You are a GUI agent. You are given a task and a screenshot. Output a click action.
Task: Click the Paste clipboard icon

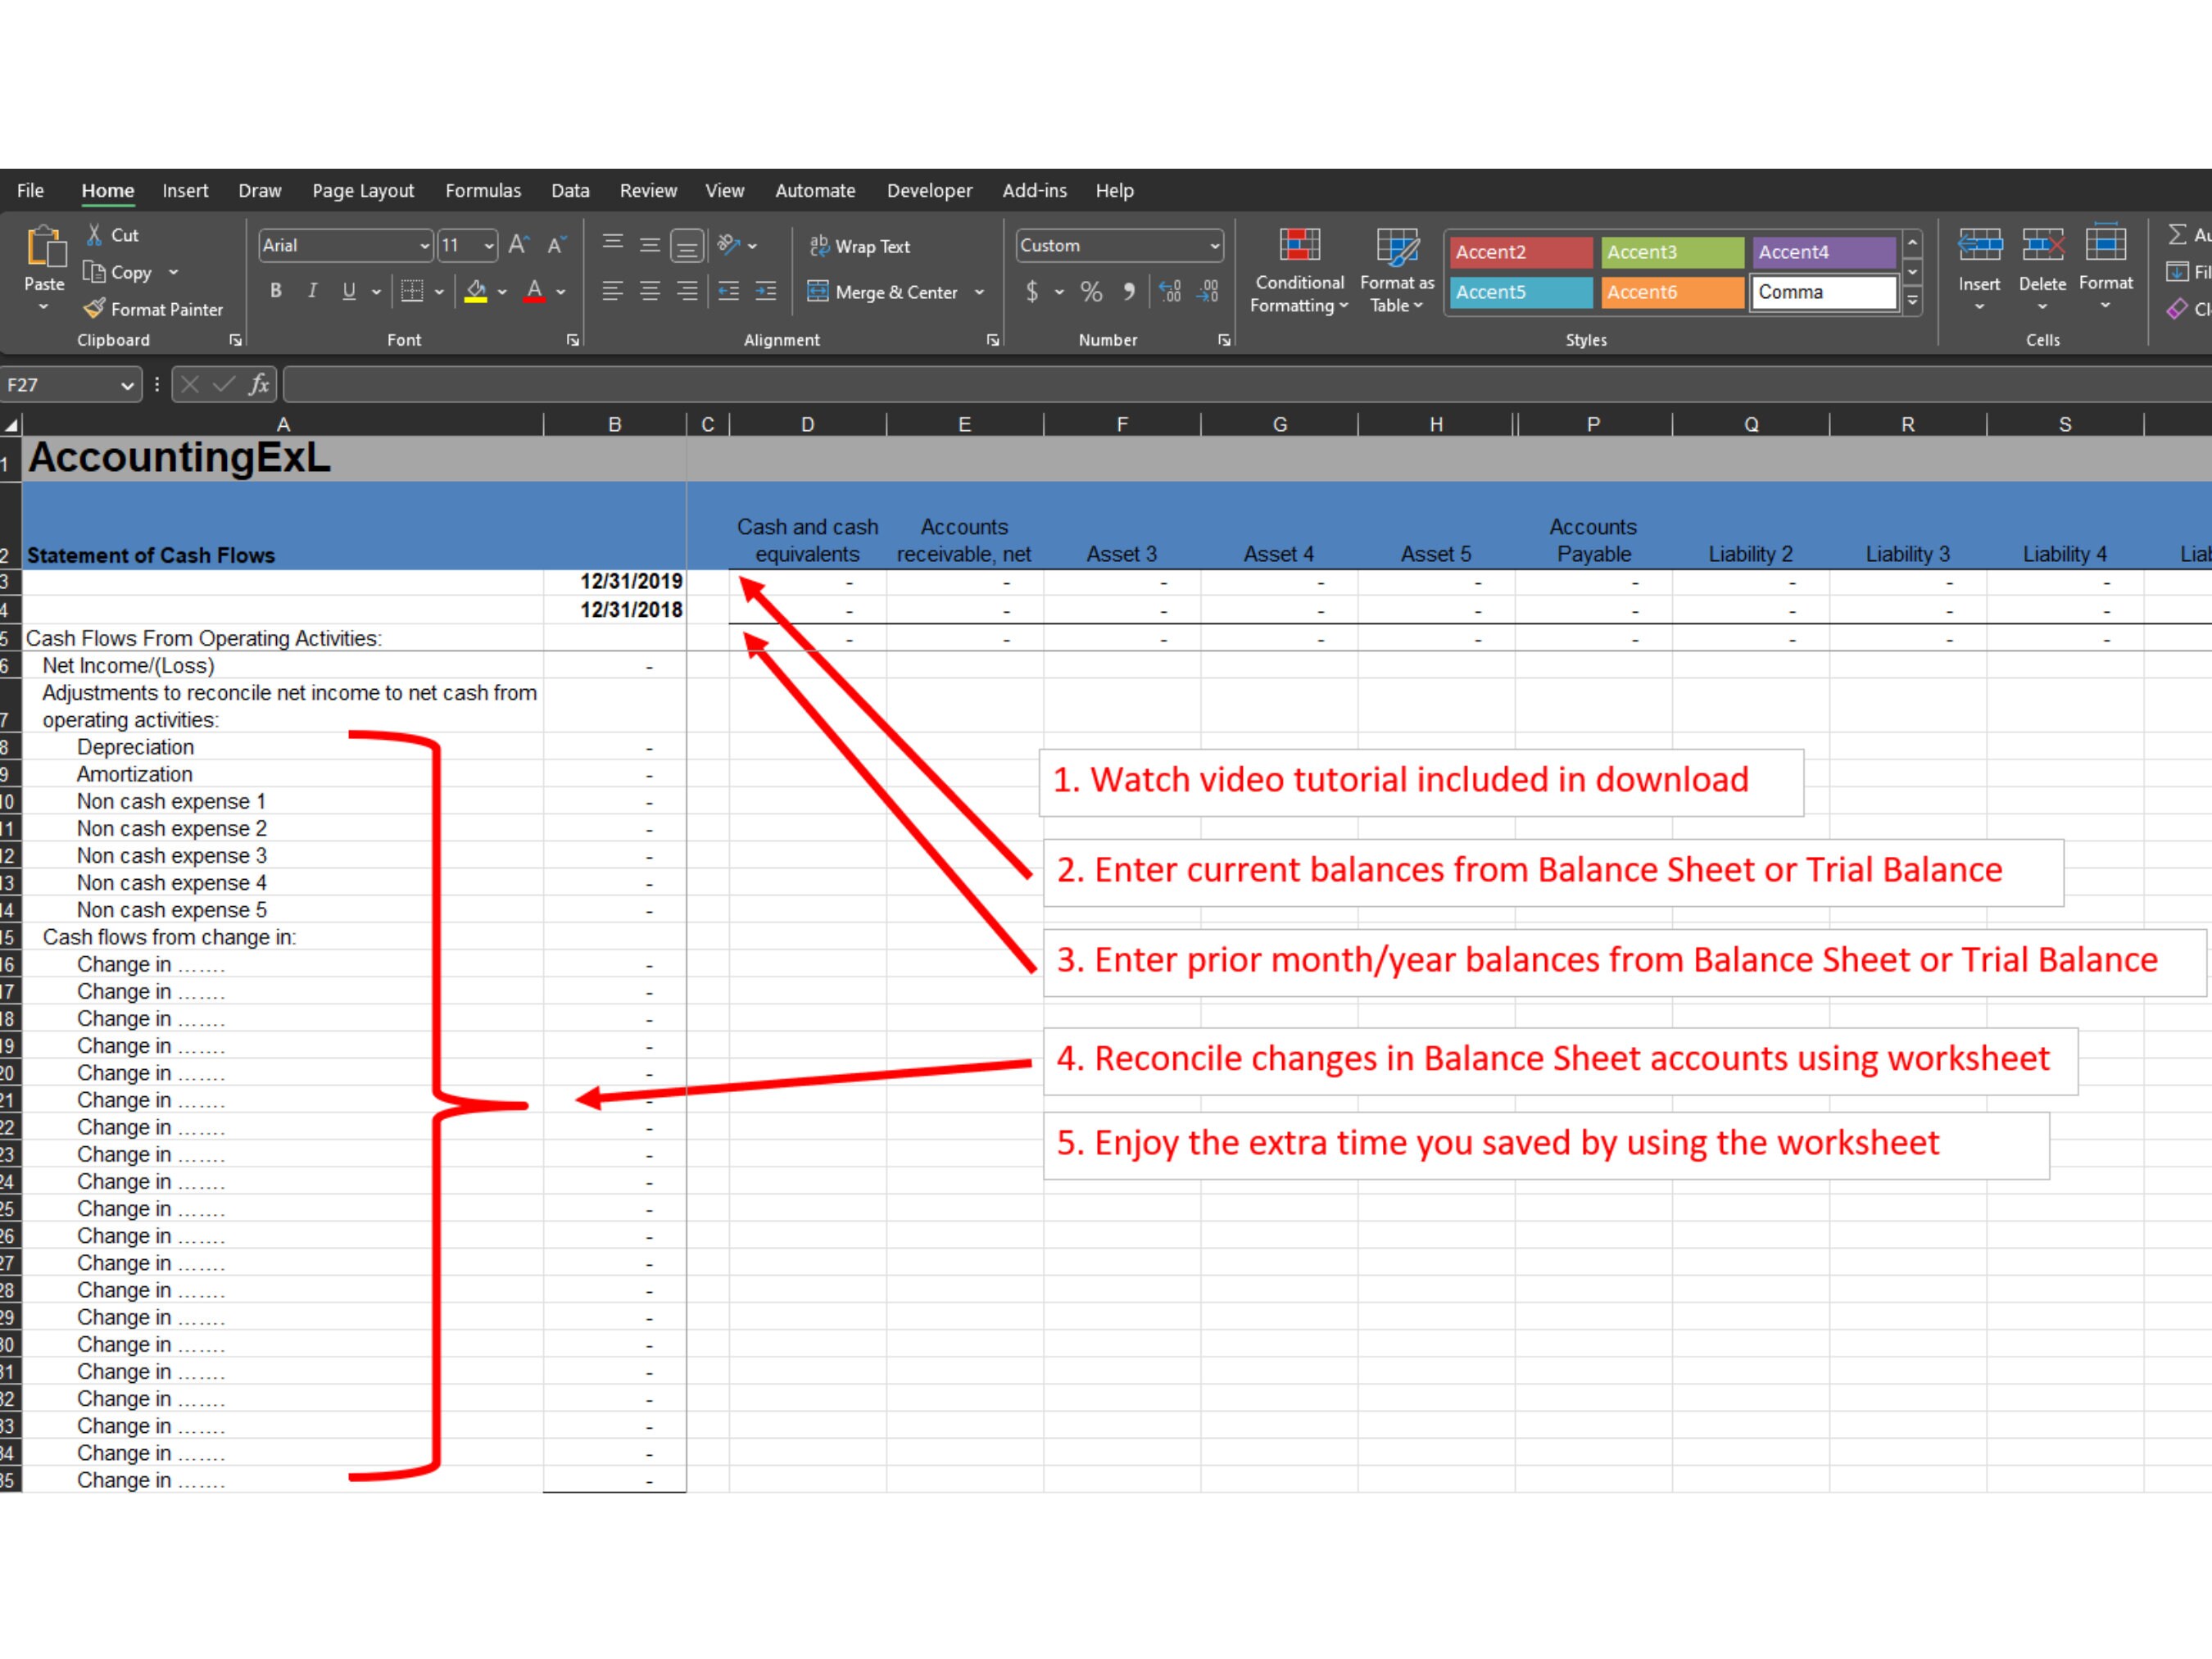pos(45,247)
